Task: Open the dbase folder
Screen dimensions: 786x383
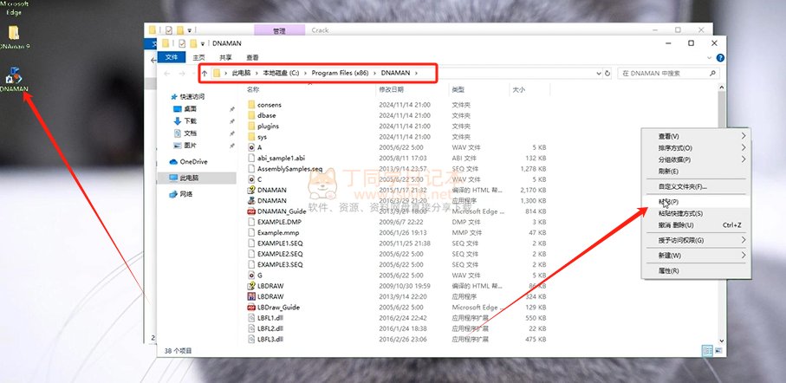Action: [262, 115]
